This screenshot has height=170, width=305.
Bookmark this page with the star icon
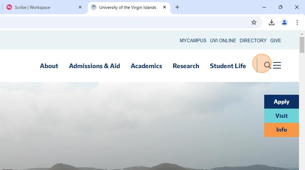tap(254, 22)
